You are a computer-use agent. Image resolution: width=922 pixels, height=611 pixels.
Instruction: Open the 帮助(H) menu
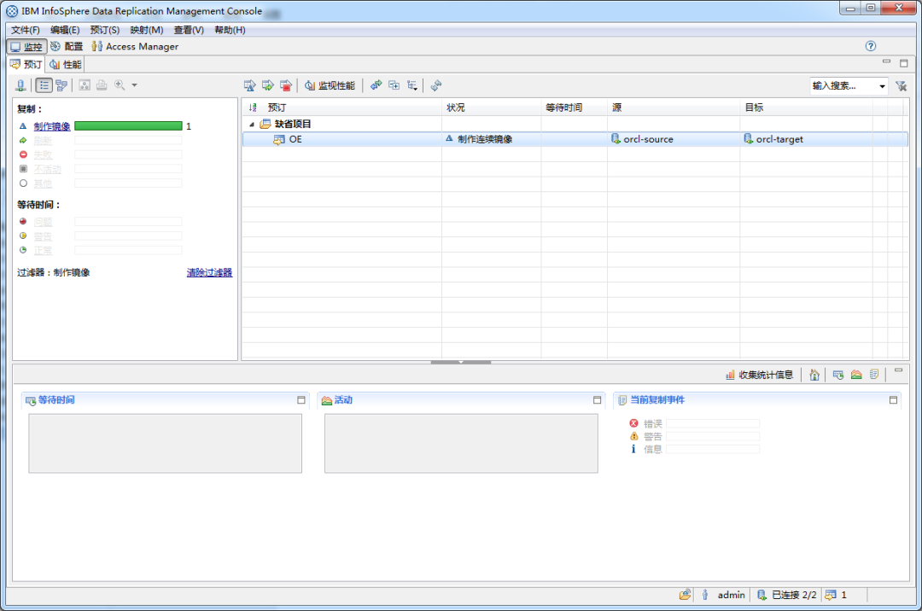(x=230, y=30)
